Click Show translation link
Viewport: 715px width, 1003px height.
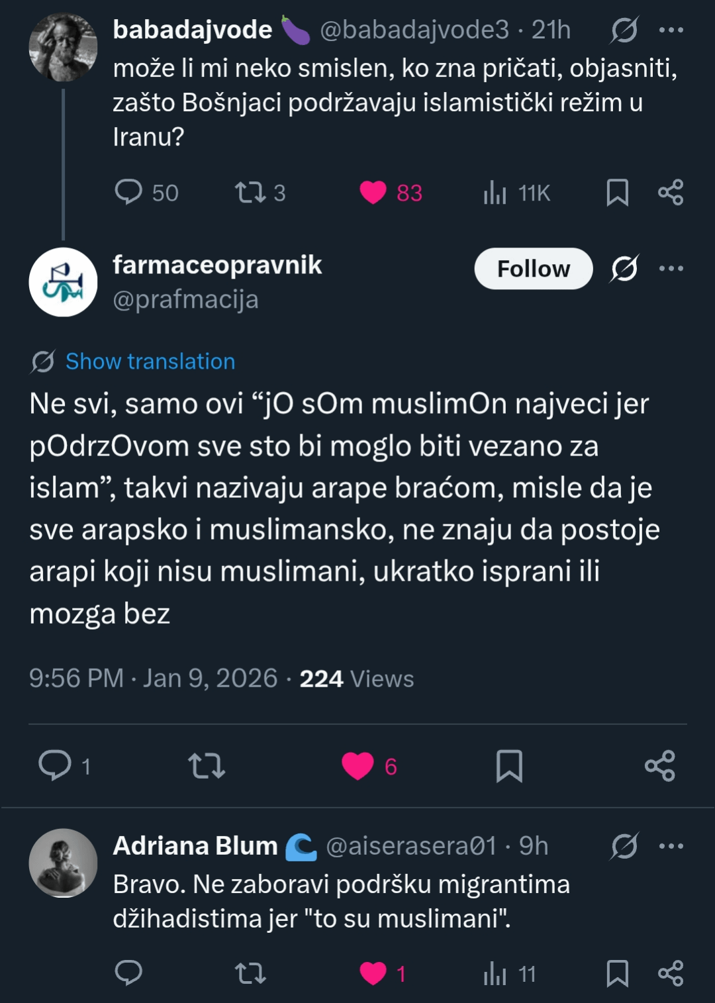(150, 361)
